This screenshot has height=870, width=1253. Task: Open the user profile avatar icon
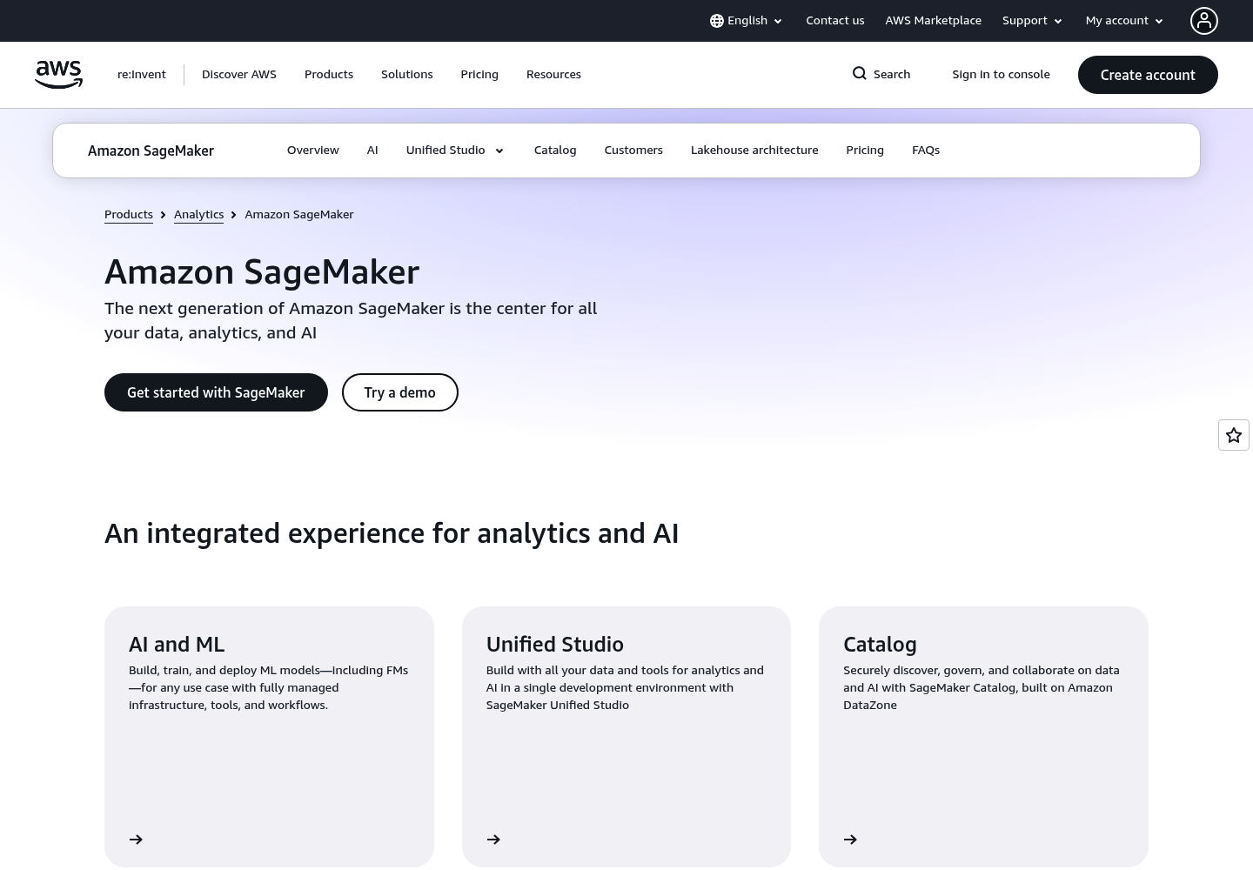(x=1204, y=21)
